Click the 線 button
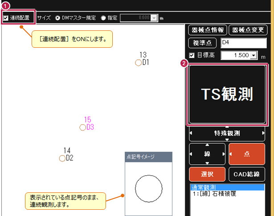The width and height of the screenshot is (274, 216). coord(207,154)
